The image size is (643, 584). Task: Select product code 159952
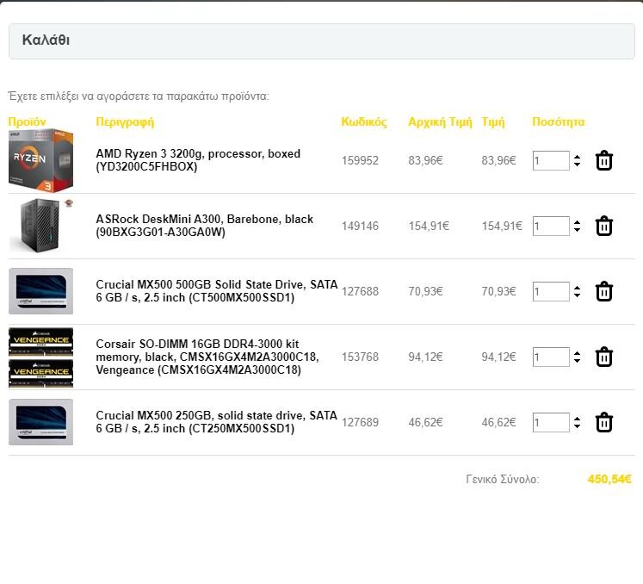pos(360,160)
